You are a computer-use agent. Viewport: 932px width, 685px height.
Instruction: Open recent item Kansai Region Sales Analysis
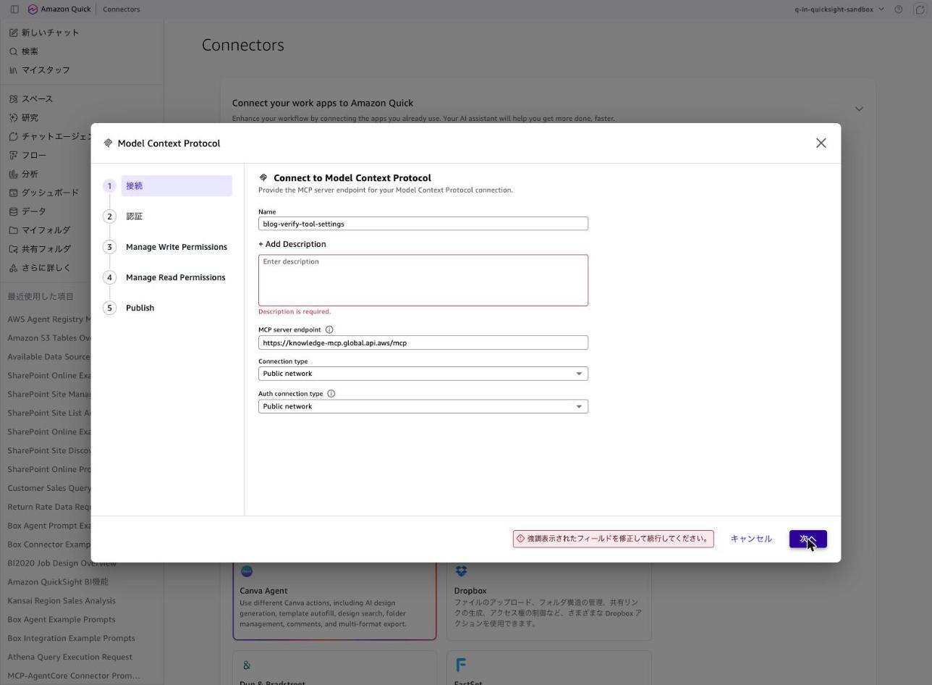(x=62, y=601)
